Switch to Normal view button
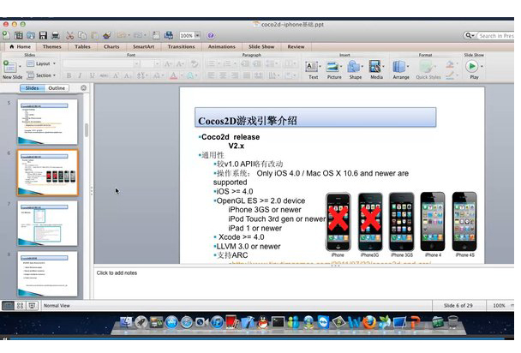The image size is (521, 353). pos(9,306)
